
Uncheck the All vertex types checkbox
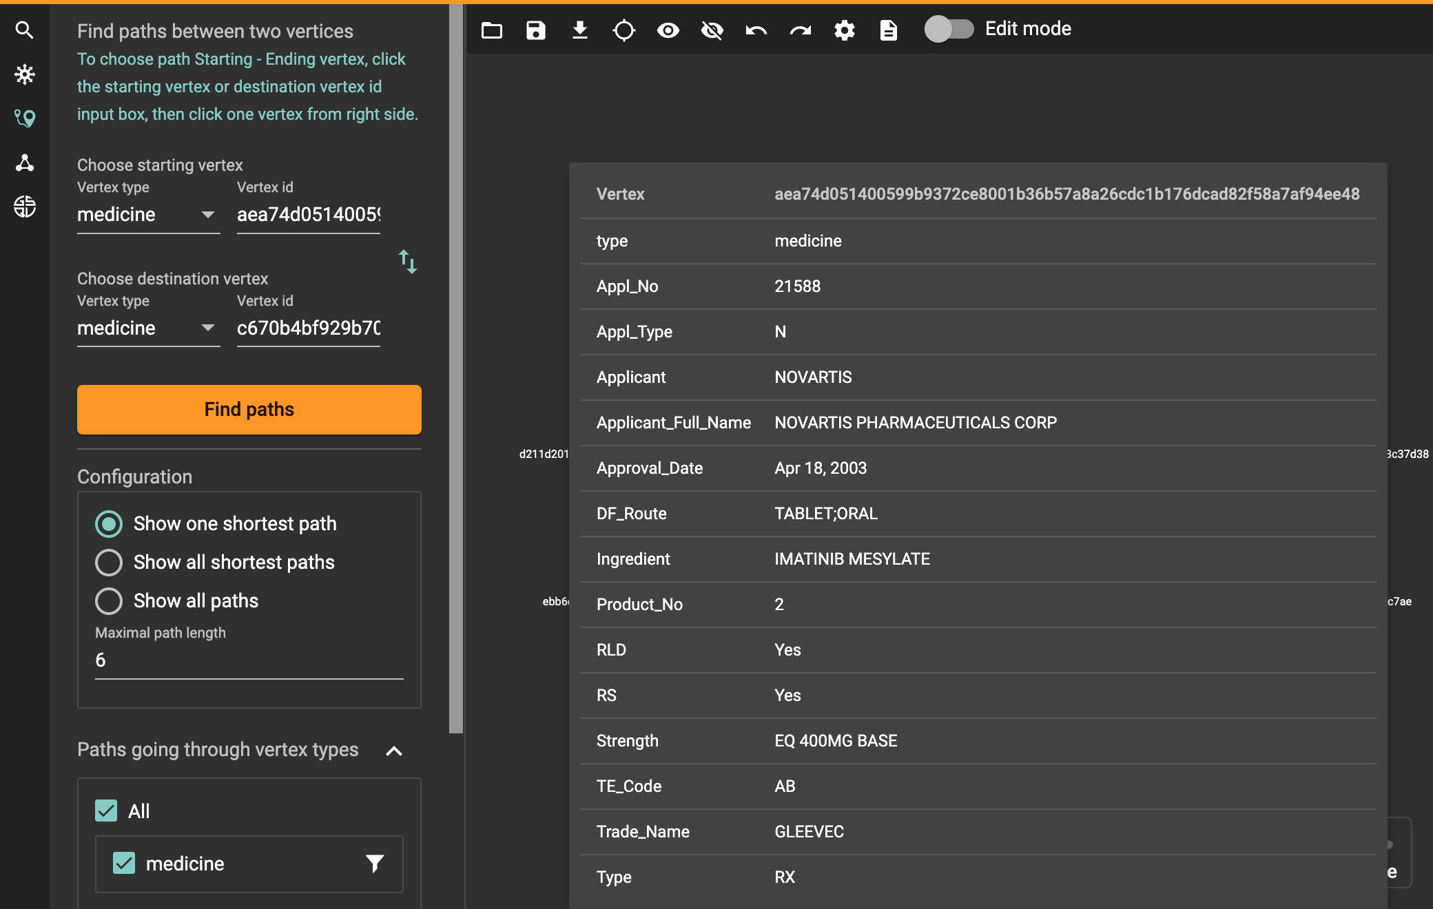106,811
